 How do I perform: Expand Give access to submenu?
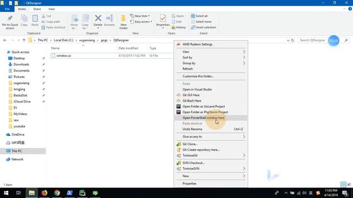pyautogui.click(x=211, y=136)
